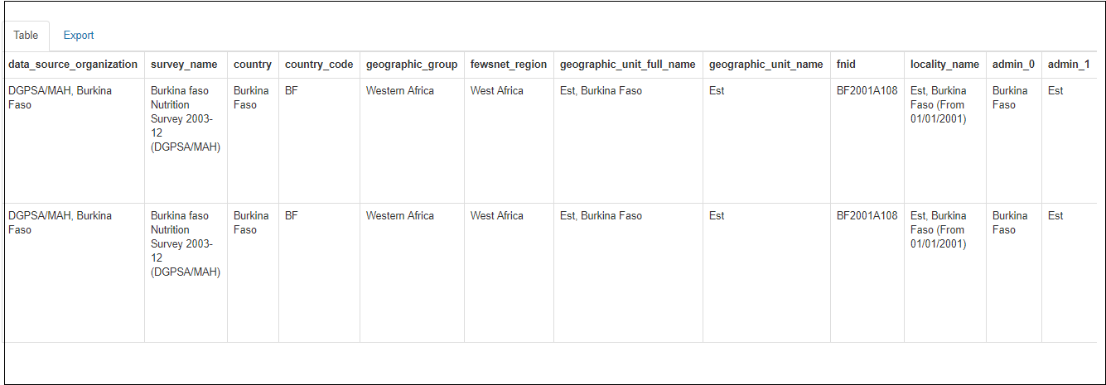Click the geographic_unit_full_name column header

[x=628, y=65]
